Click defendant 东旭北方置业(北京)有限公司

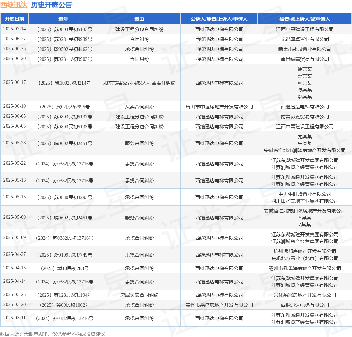coord(305,258)
